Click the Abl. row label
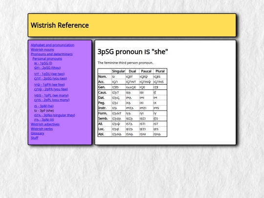Image resolution: width=264 pixels, height=198 pixels. (105, 134)
